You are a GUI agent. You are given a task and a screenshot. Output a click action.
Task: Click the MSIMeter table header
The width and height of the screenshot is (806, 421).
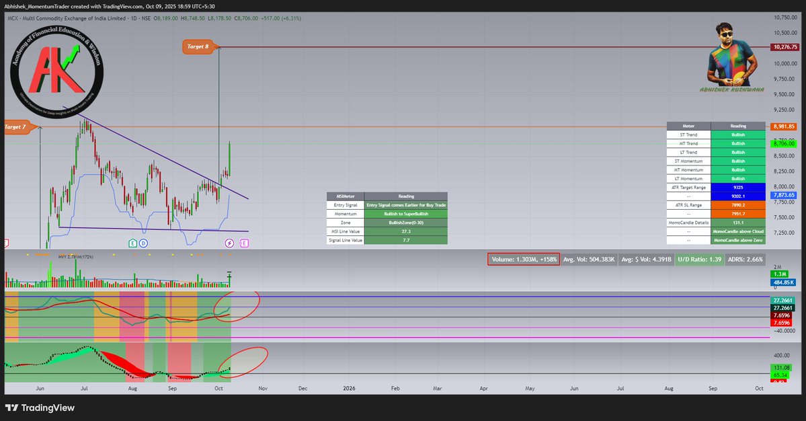pyautogui.click(x=346, y=196)
